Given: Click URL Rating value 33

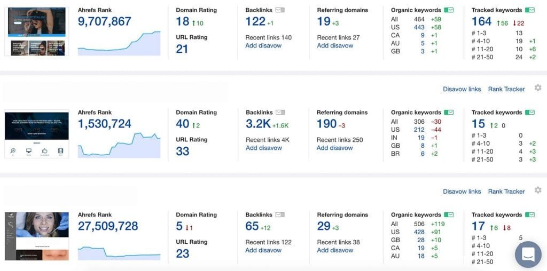Looking at the screenshot, I should pyautogui.click(x=183, y=152).
